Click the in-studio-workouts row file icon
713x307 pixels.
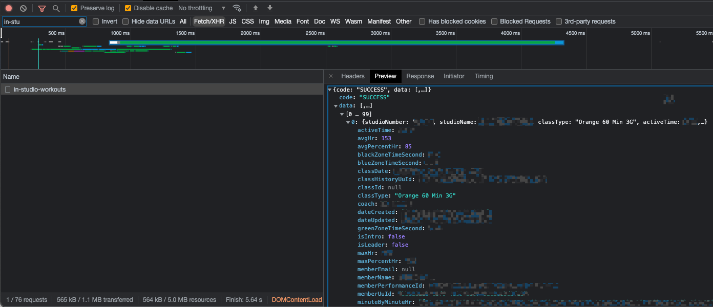[x=8, y=90]
